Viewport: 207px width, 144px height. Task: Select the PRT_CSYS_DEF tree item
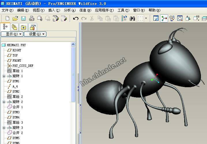(22, 66)
